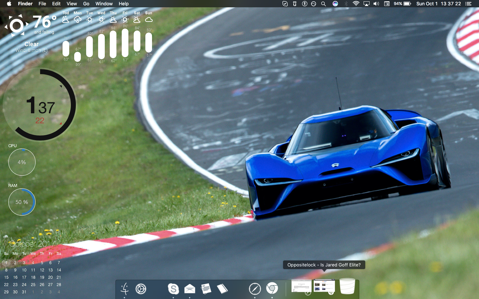The width and height of the screenshot is (479, 299).
Task: Click the "Sat" forecast day label
Action: pos(137,13)
